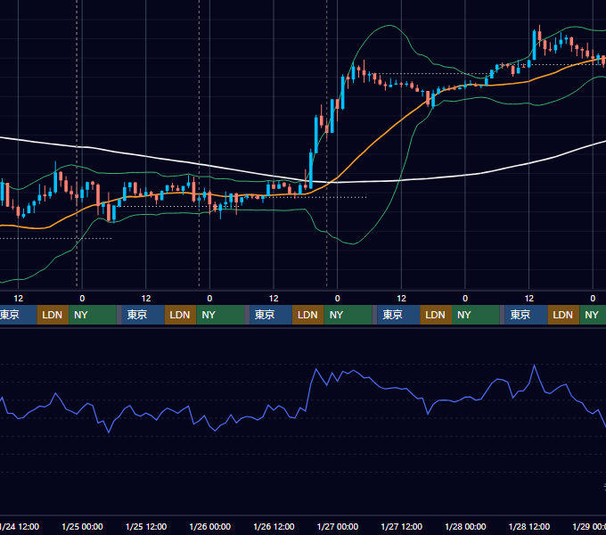Click the LDN block left of 1/26 00:00 NY
The height and width of the screenshot is (535, 606).
tap(181, 315)
